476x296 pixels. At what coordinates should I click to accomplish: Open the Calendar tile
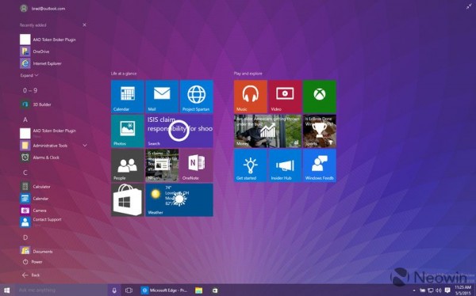pyautogui.click(x=128, y=97)
